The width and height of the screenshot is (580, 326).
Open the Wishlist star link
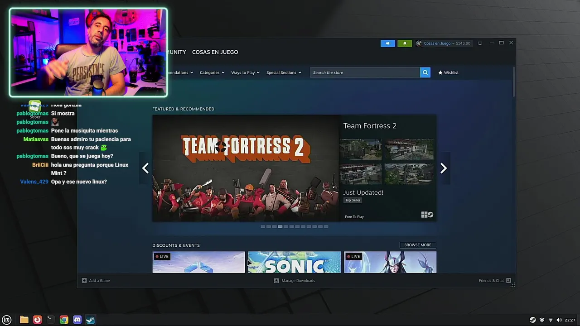click(x=448, y=72)
